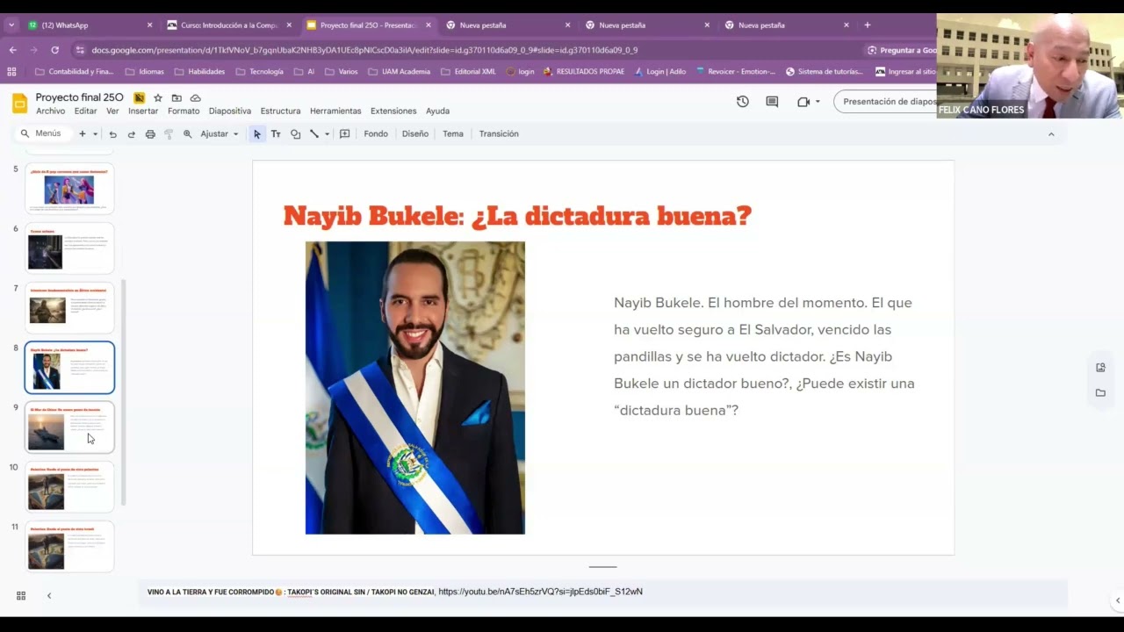Image resolution: width=1124 pixels, height=632 pixels.
Task: Click the move-to-folder icon beside title
Action: pyautogui.click(x=177, y=98)
